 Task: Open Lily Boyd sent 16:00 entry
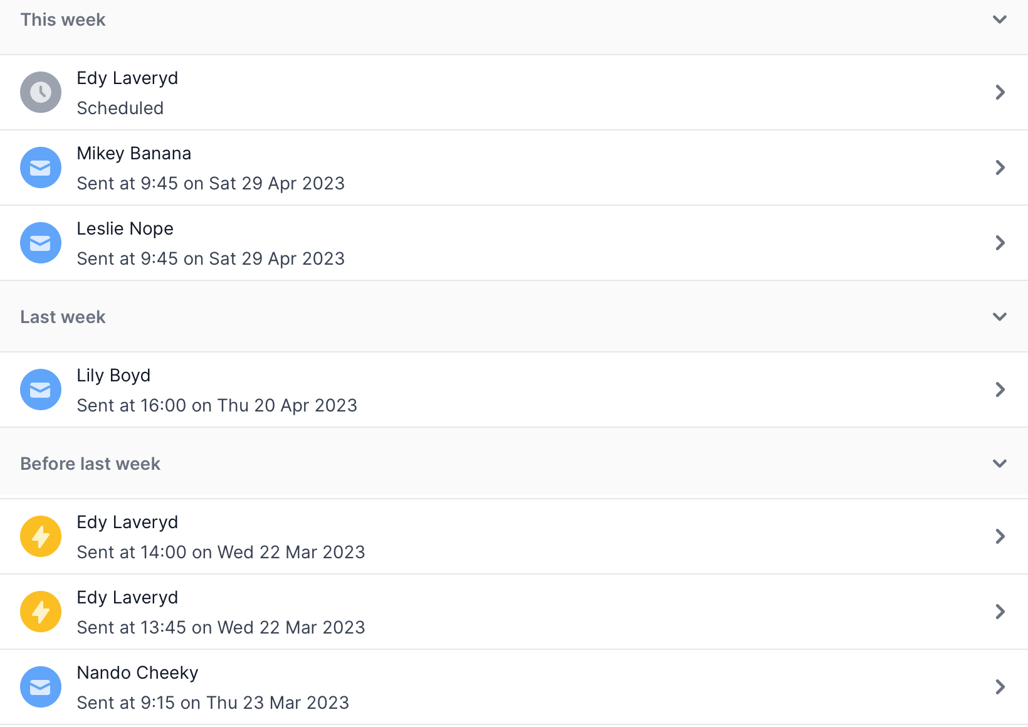514,390
